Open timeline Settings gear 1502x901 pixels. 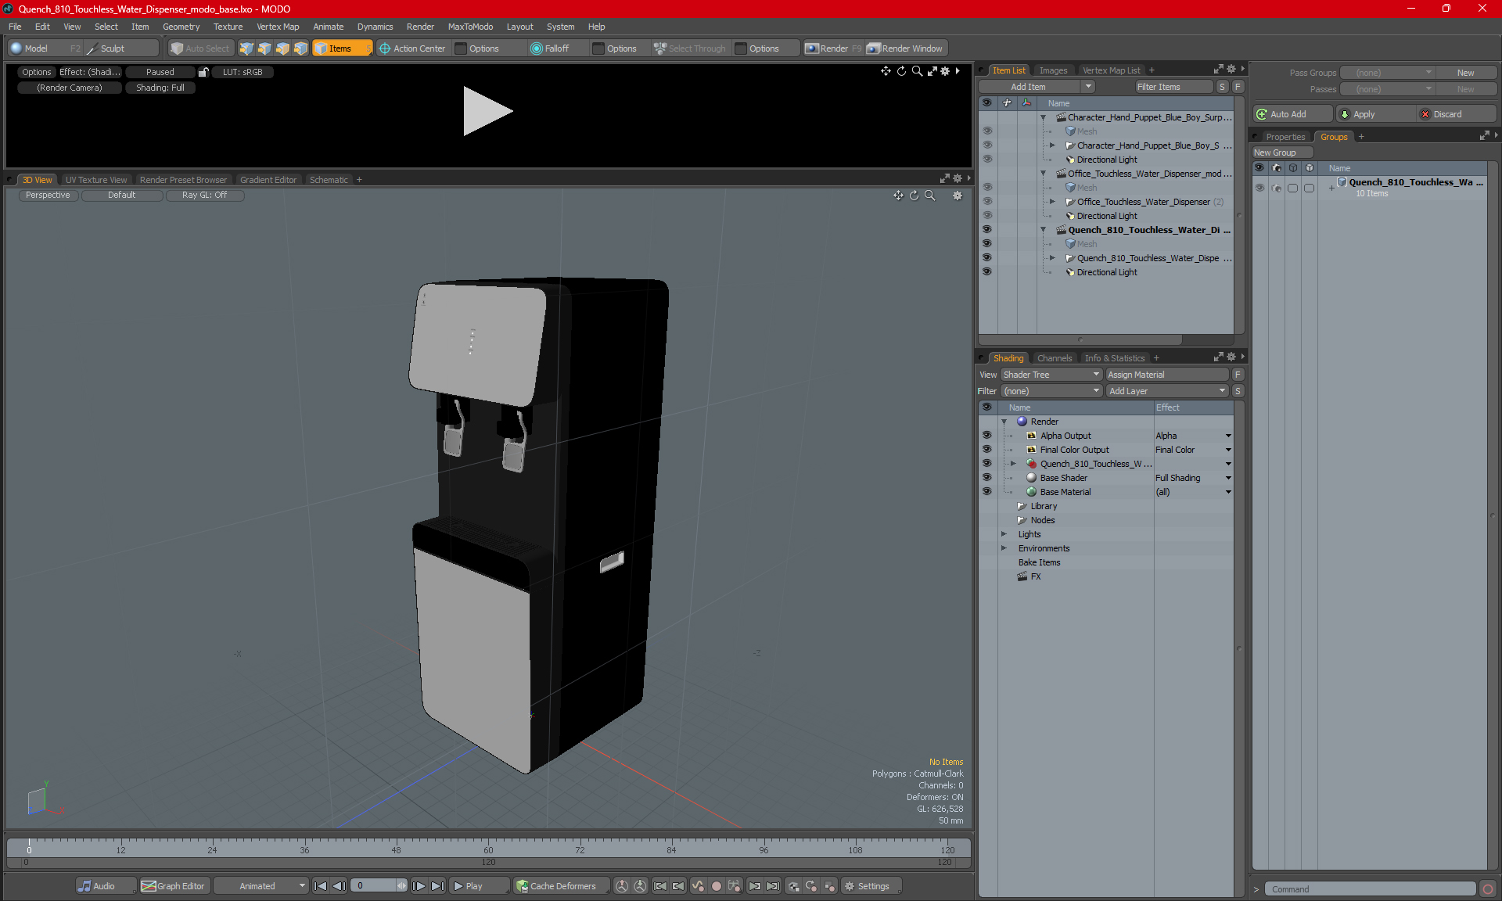(867, 886)
